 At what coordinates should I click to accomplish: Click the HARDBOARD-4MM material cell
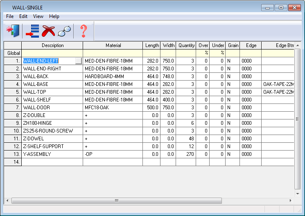pyautogui.click(x=113, y=76)
